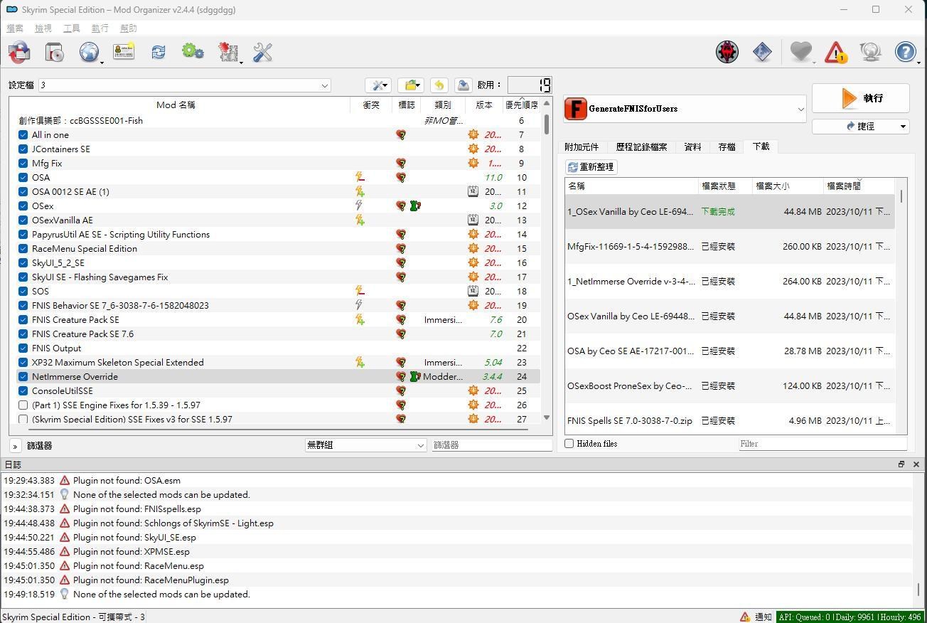927x623 pixels.
Task: Open the Nexus globe icon in toolbar
Action: tap(89, 52)
